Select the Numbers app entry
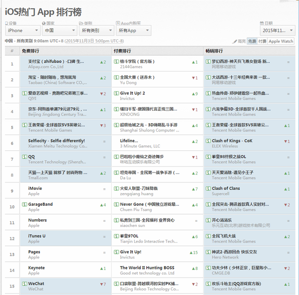This screenshot has height=295, width=299. tap(37, 220)
